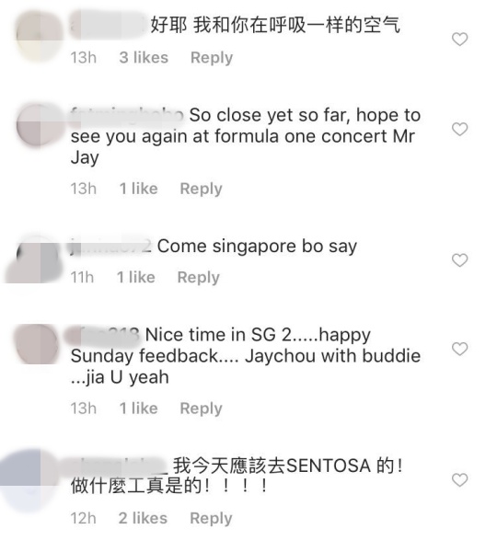Reply to the first Chinese comment

tap(212, 58)
